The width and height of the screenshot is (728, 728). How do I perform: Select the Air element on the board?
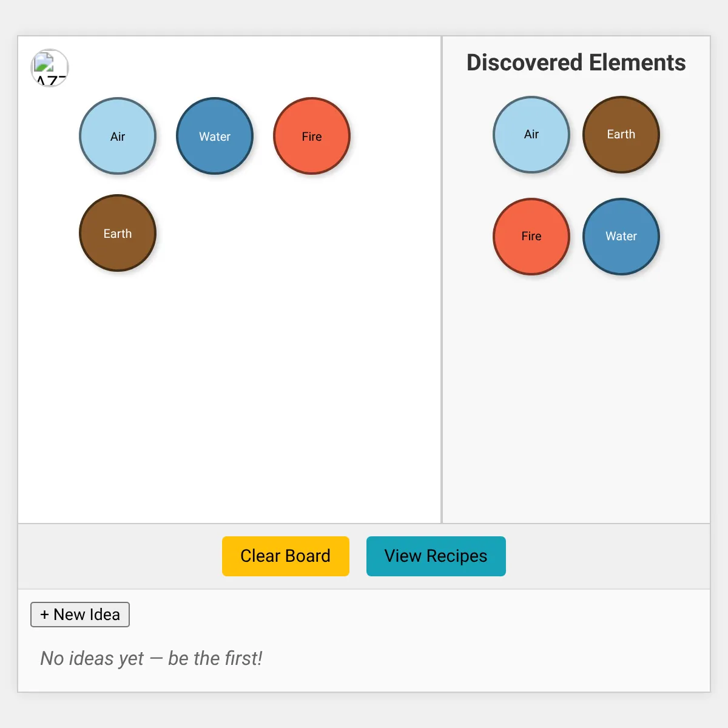(x=118, y=136)
